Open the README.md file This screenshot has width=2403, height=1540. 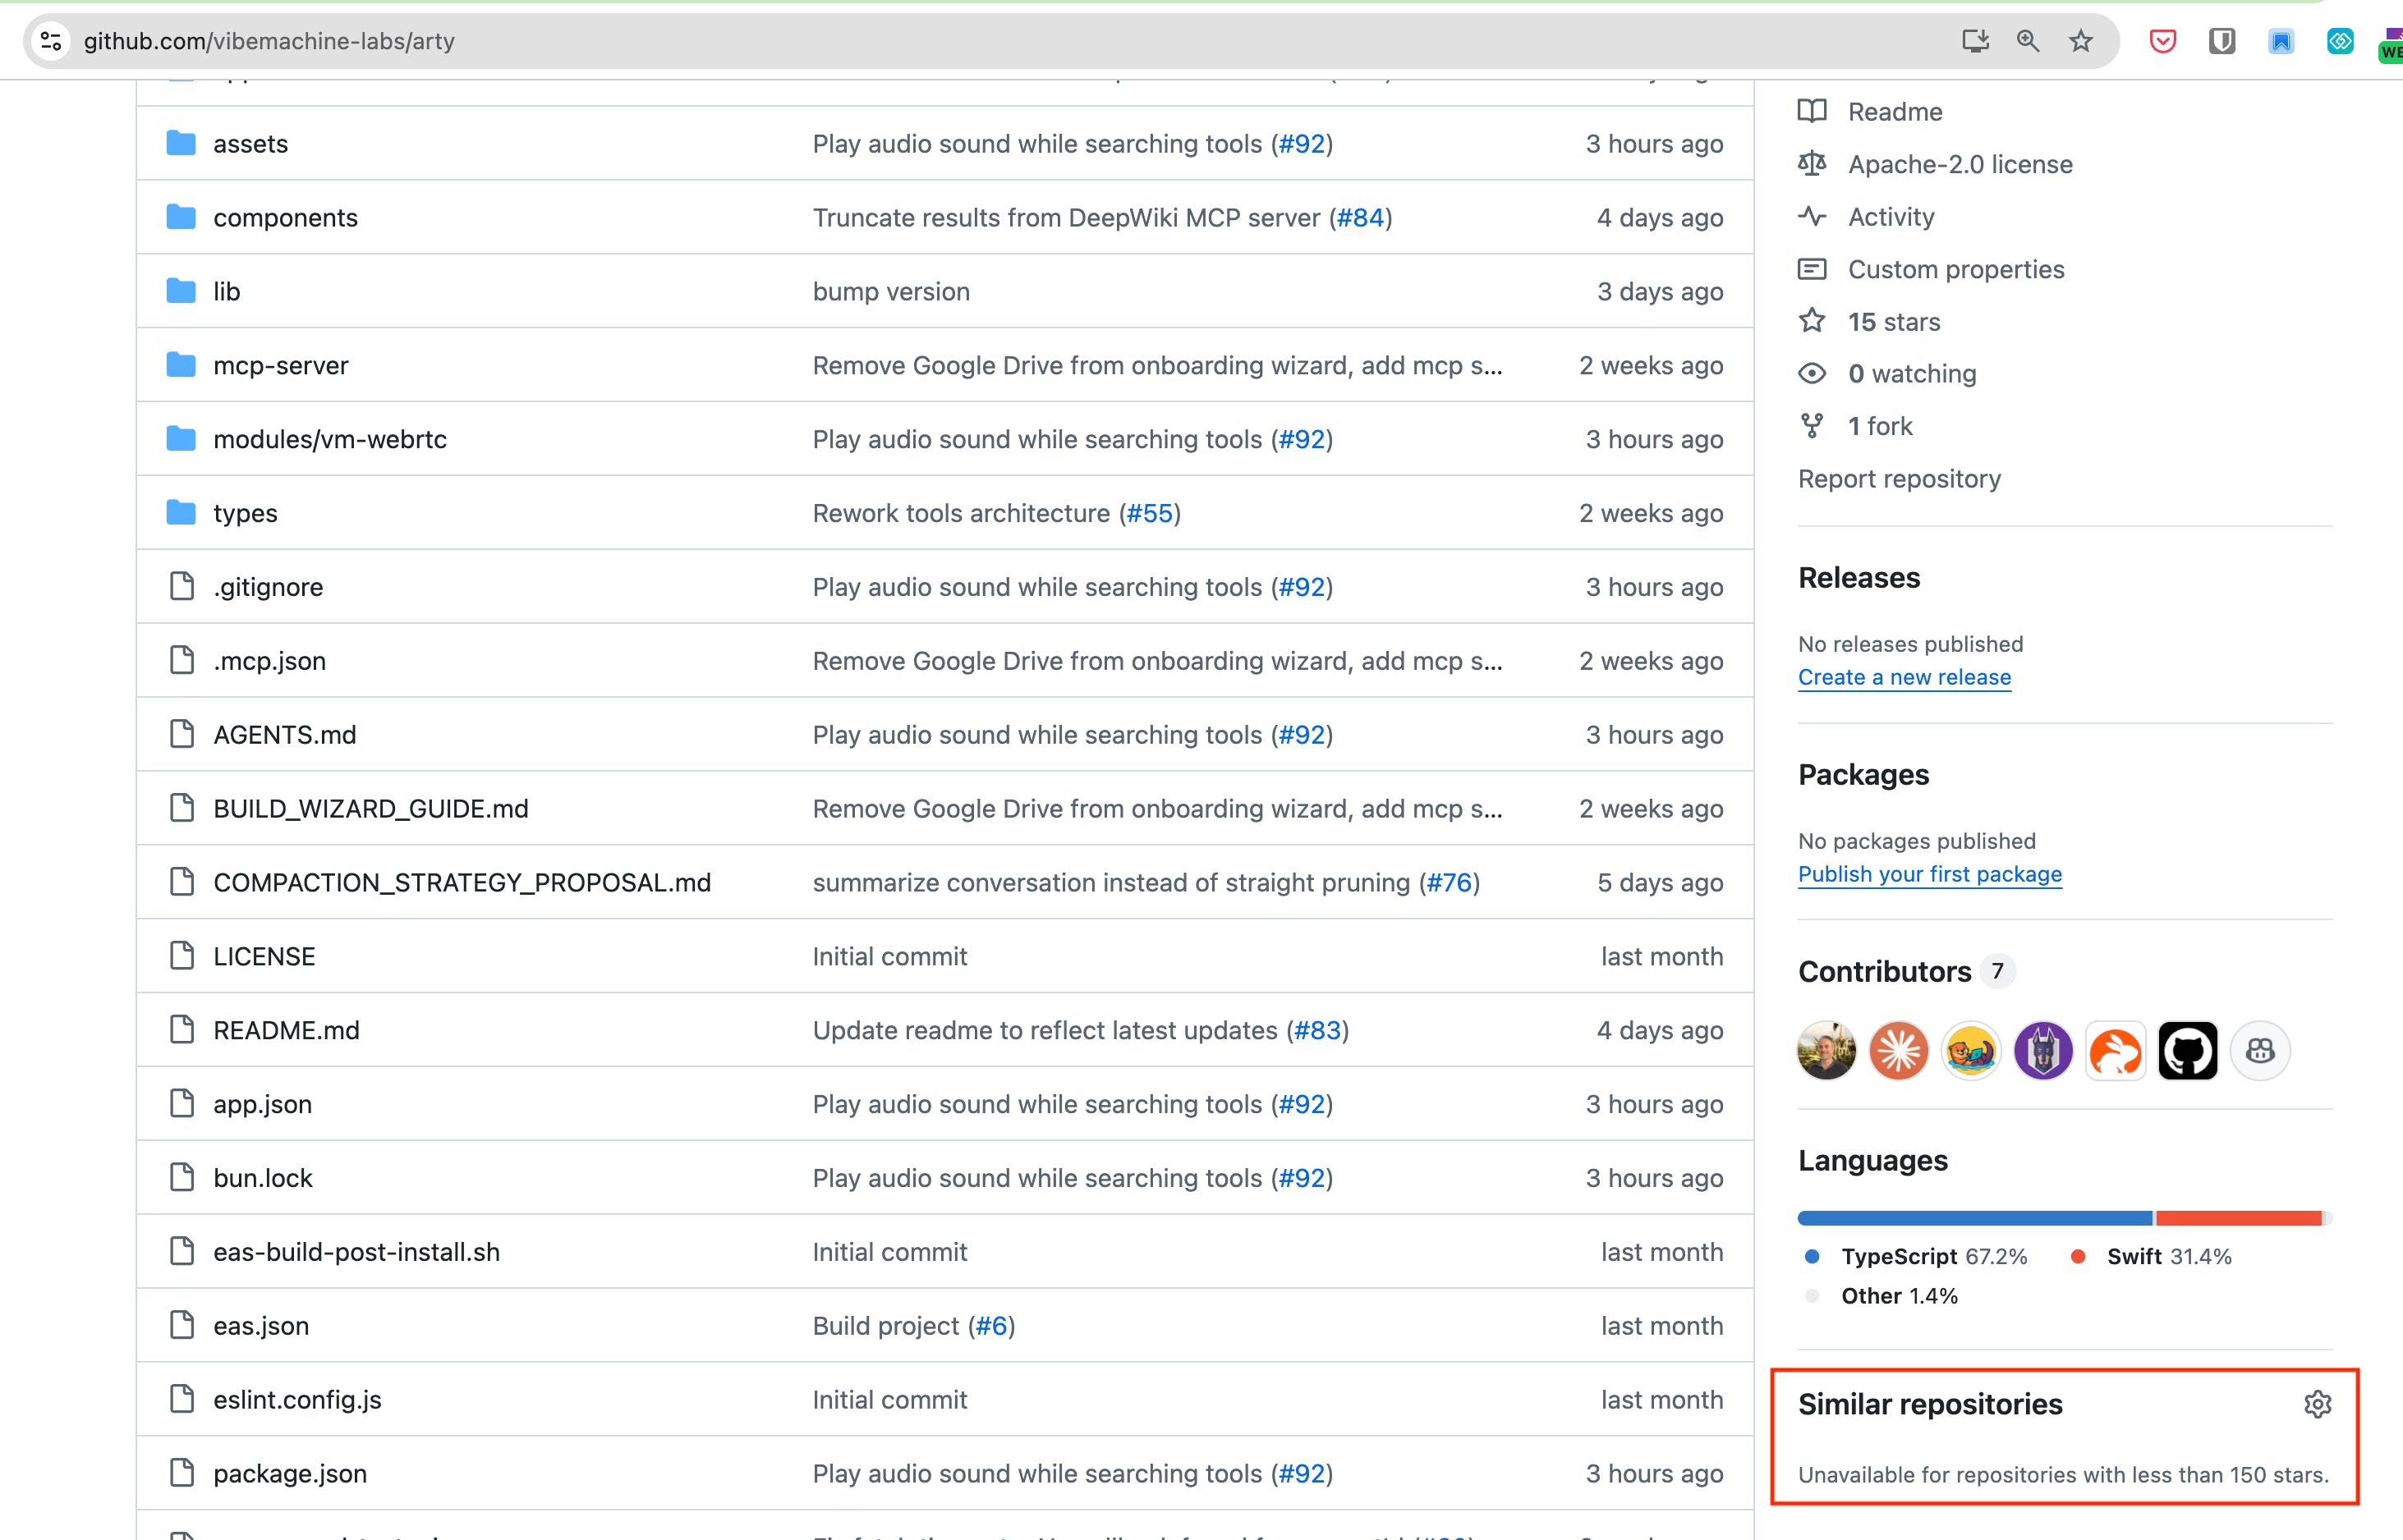[286, 1030]
